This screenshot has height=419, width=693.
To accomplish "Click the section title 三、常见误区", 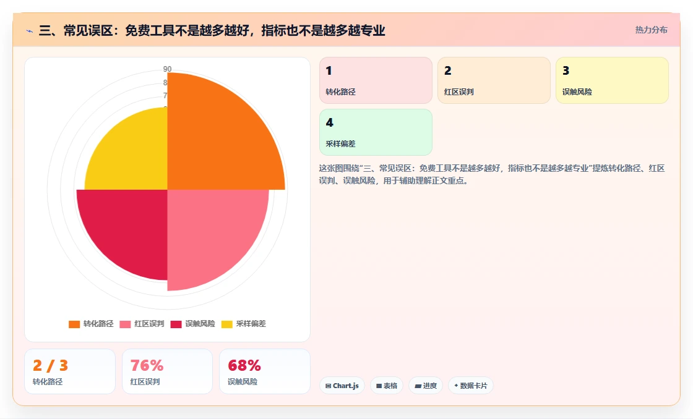I will pos(212,30).
